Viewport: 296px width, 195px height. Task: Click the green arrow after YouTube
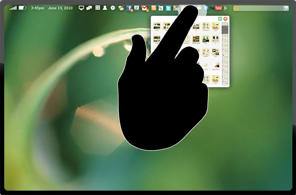coord(225,8)
